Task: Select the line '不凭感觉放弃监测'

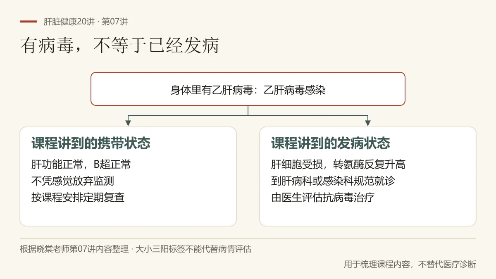Action: (x=73, y=181)
